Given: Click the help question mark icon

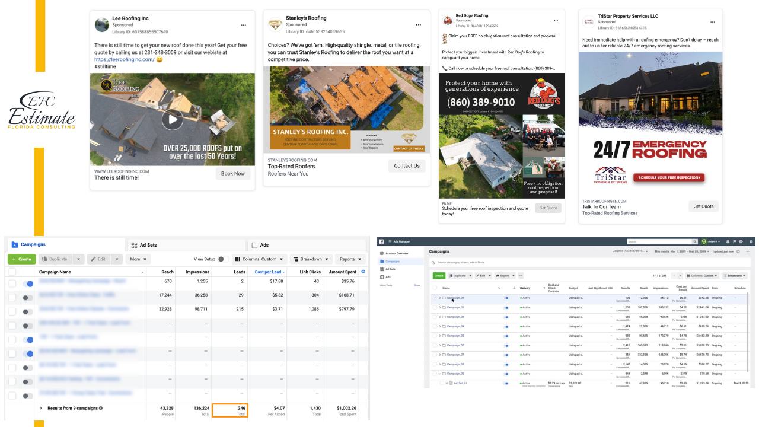Looking at the screenshot, I should click(751, 241).
